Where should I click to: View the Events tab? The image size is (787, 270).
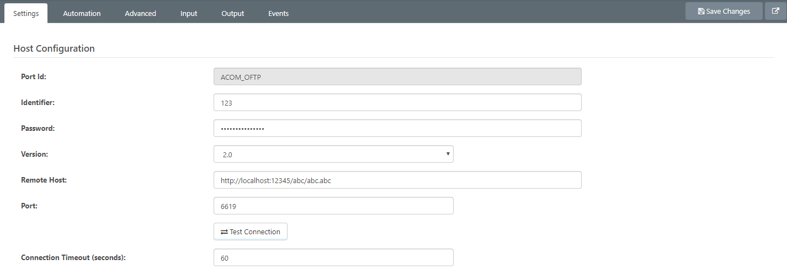[x=278, y=13]
